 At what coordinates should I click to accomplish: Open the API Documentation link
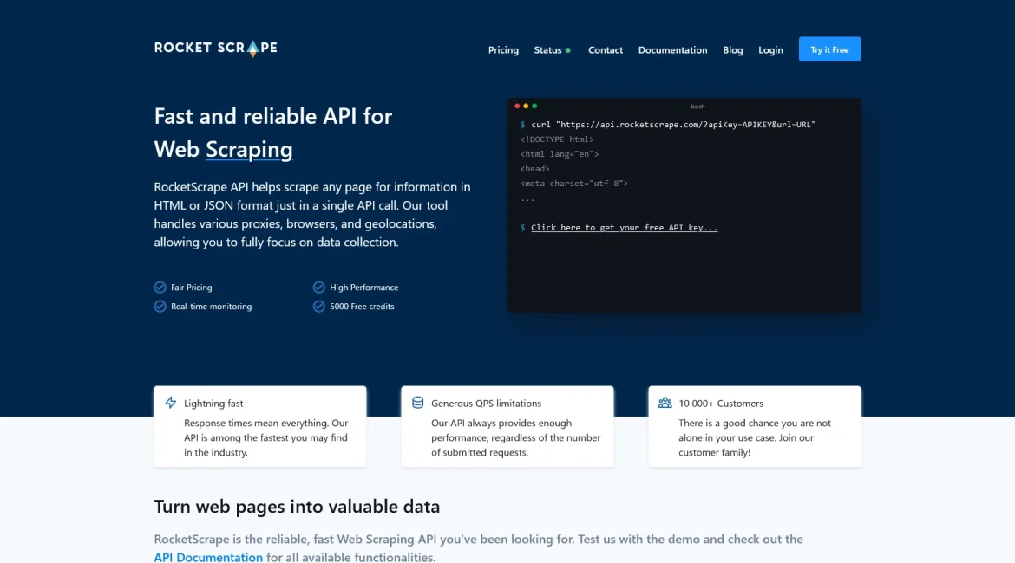(x=208, y=557)
